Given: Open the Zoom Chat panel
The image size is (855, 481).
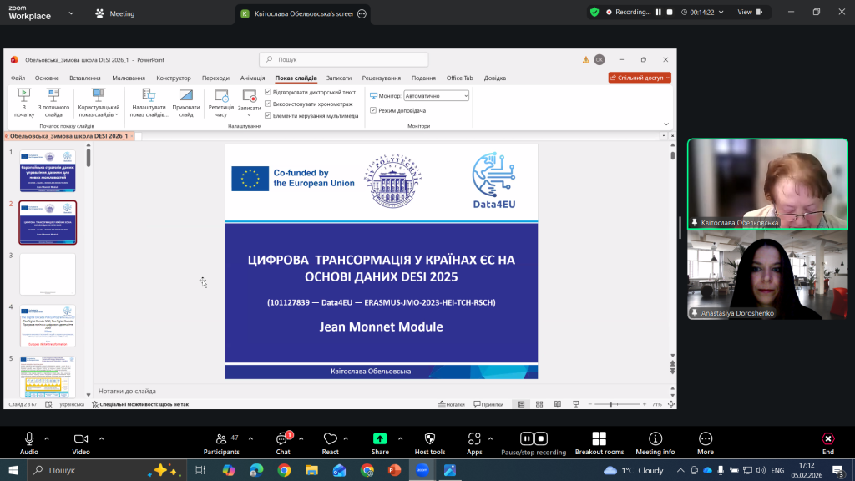Looking at the screenshot, I should pos(283,439).
